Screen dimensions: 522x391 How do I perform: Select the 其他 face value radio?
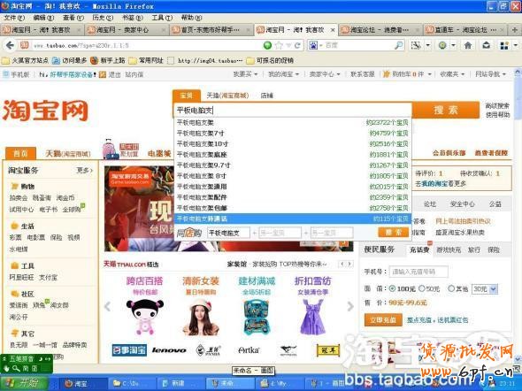[x=451, y=288]
